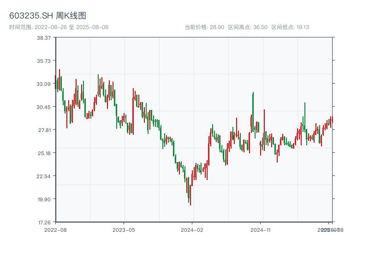Click the 2022-08 x-axis date label

(x=55, y=229)
